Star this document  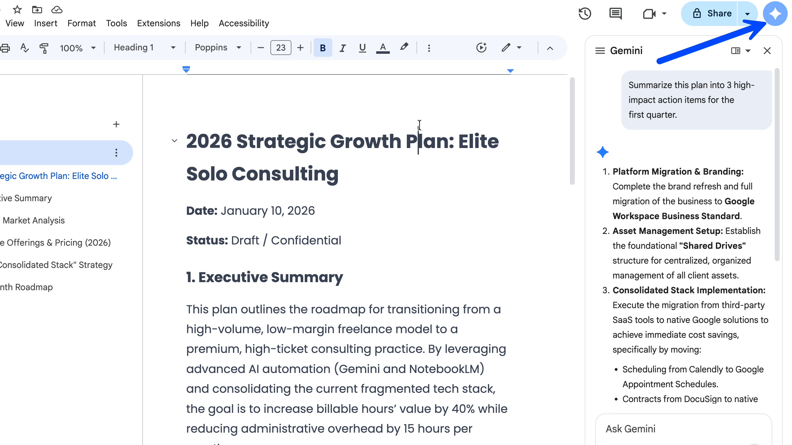[x=17, y=10]
